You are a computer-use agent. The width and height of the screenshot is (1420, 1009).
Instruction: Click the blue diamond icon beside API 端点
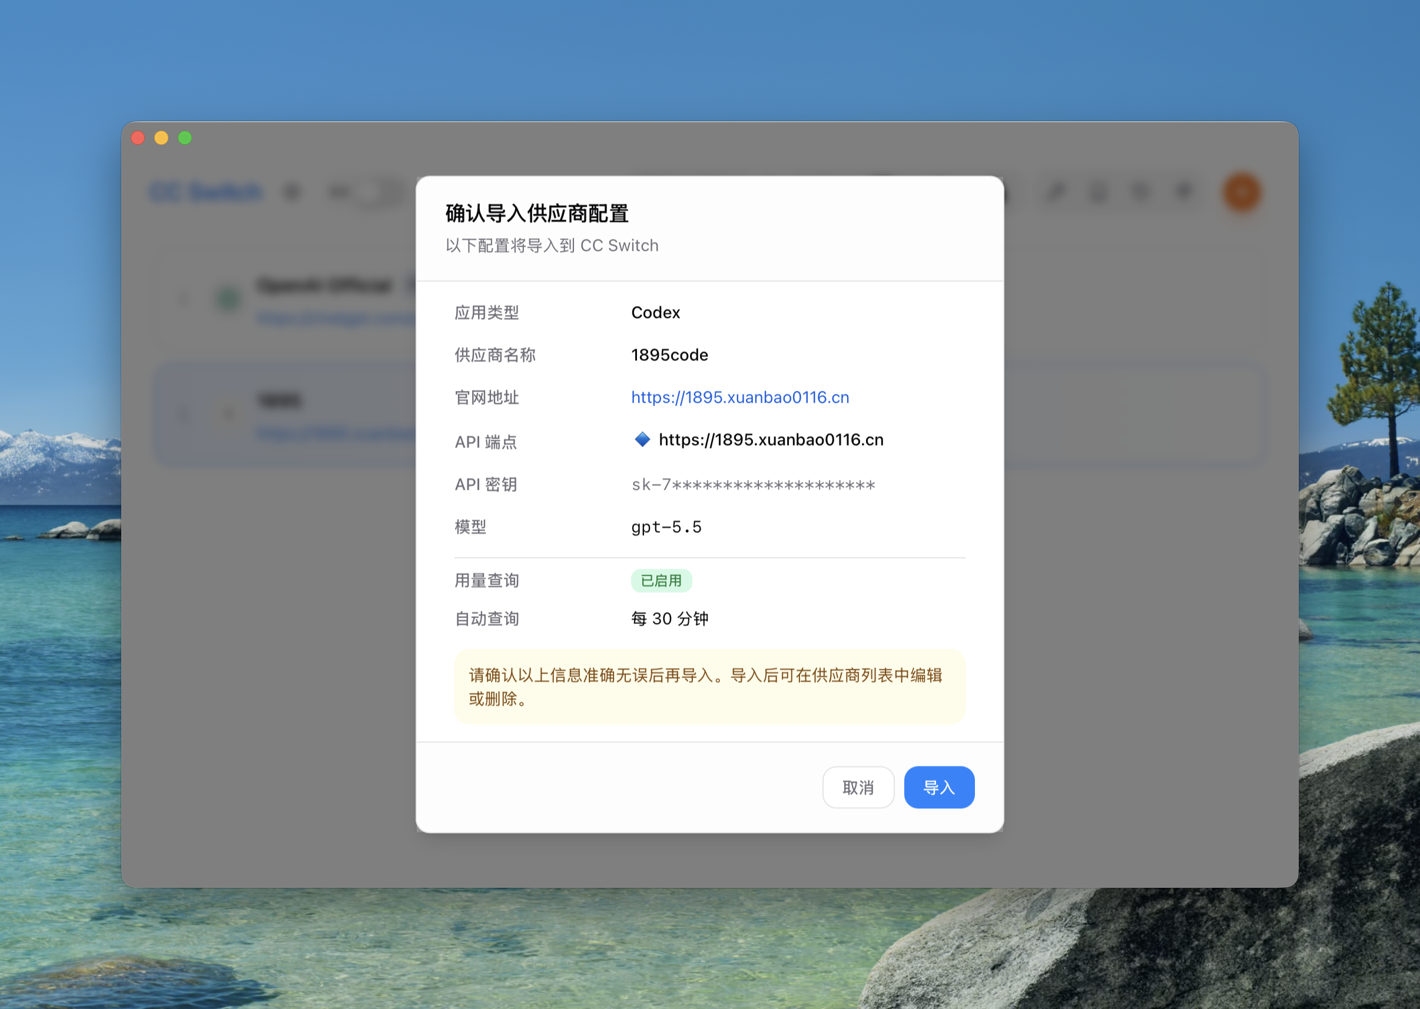pos(642,440)
